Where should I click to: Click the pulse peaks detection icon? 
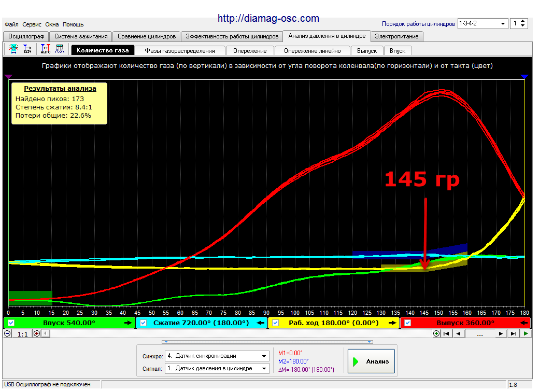coord(60,49)
